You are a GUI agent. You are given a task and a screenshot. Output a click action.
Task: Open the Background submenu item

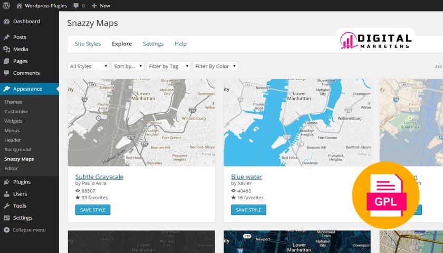coord(18,150)
